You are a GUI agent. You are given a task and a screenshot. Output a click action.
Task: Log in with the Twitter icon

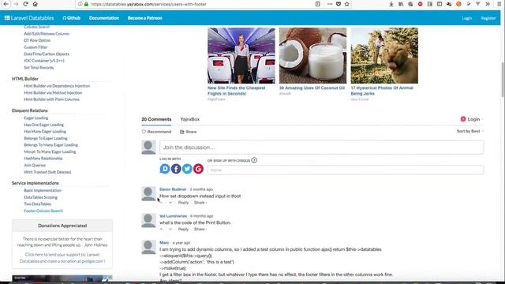coord(187,168)
